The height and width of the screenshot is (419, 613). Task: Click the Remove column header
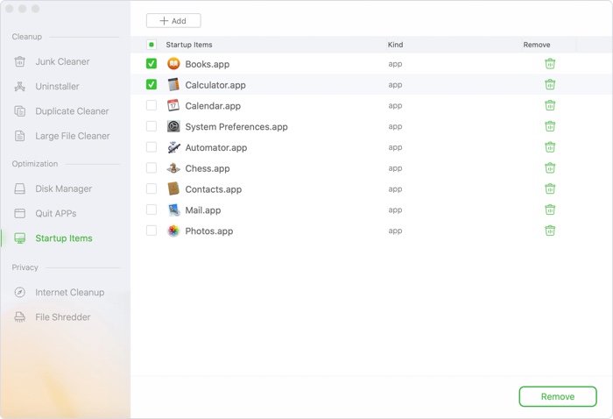(536, 45)
